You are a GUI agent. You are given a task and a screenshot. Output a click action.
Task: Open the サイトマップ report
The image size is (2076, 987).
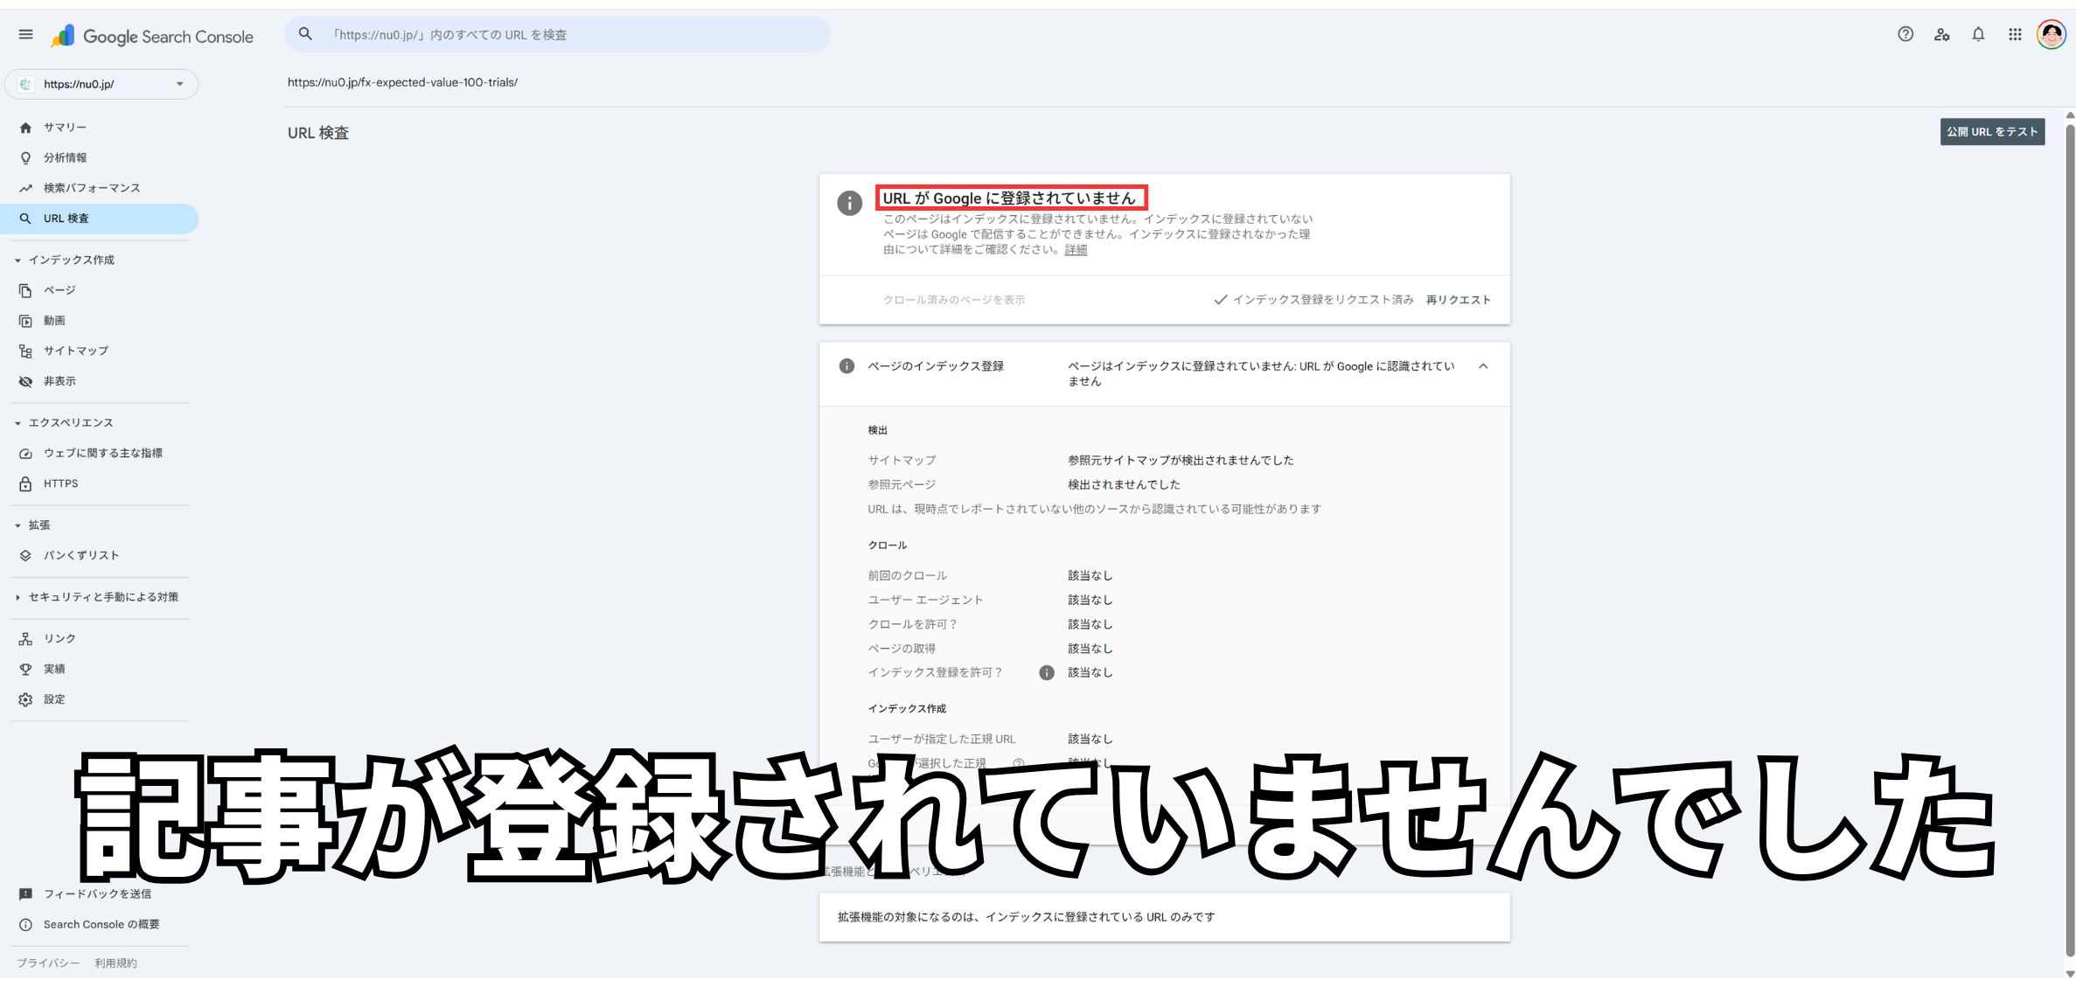click(x=76, y=351)
